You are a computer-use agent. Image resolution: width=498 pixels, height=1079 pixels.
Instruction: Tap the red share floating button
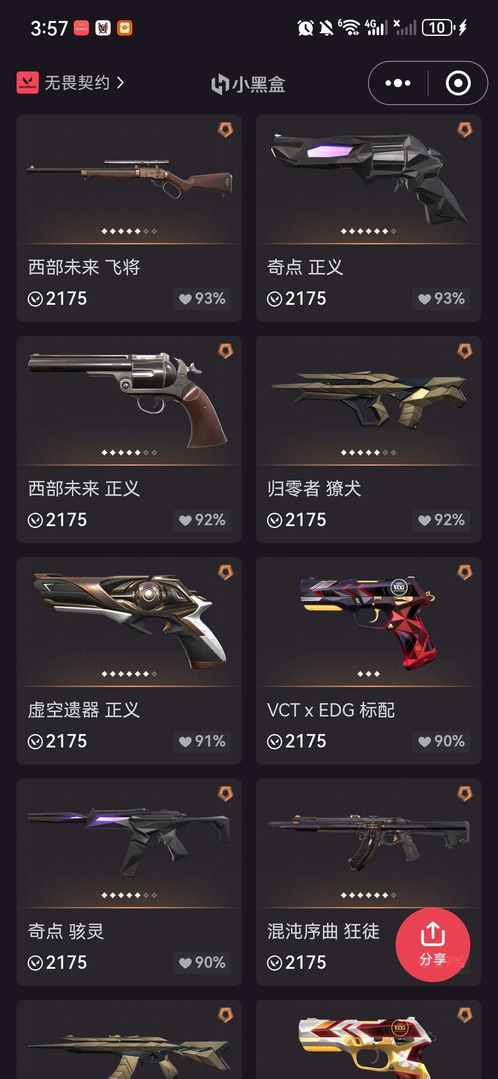point(433,944)
